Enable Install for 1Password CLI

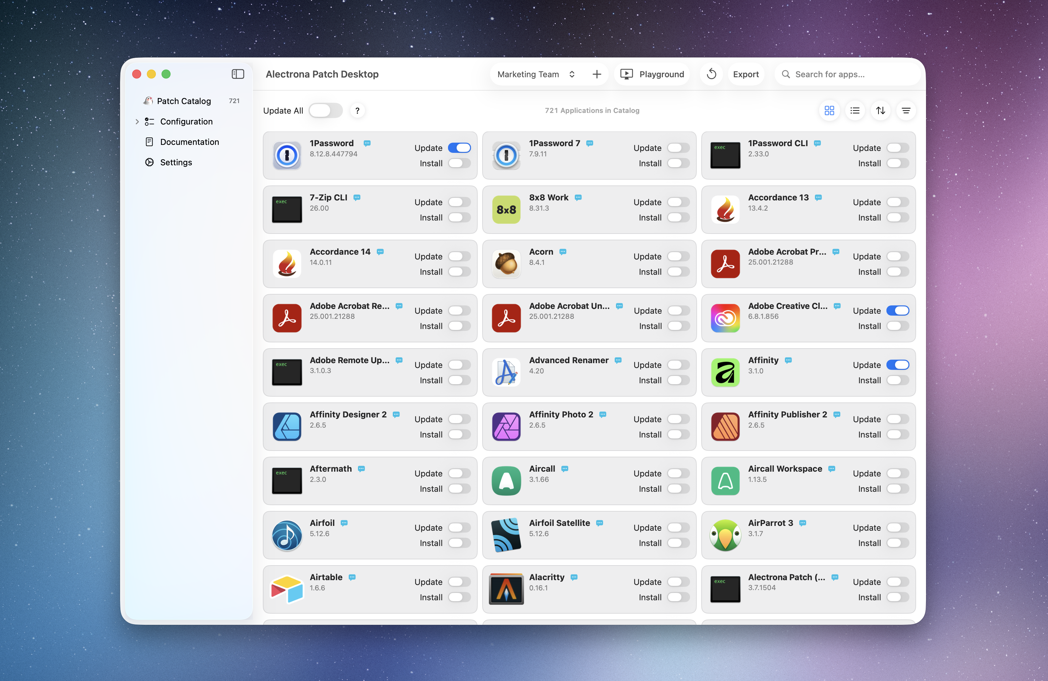coord(897,163)
